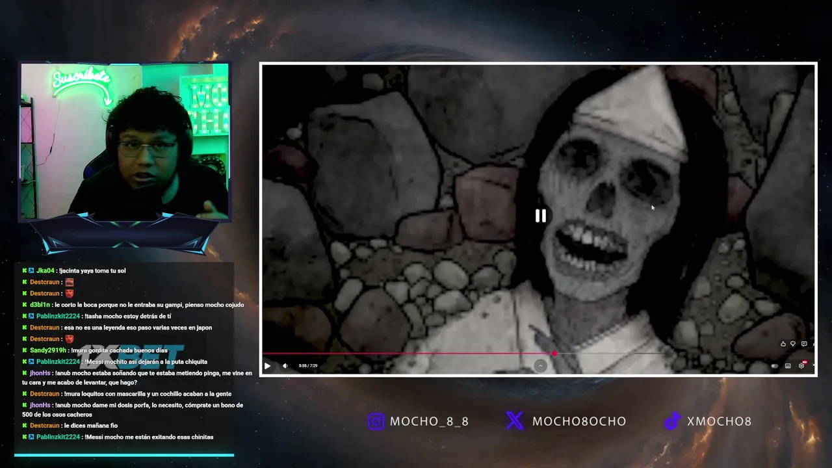Like the video with the thumbs-up icon
This screenshot has height=468, width=832.
pos(783,344)
